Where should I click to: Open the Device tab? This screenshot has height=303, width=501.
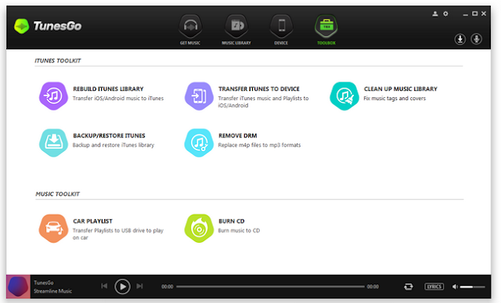281,30
